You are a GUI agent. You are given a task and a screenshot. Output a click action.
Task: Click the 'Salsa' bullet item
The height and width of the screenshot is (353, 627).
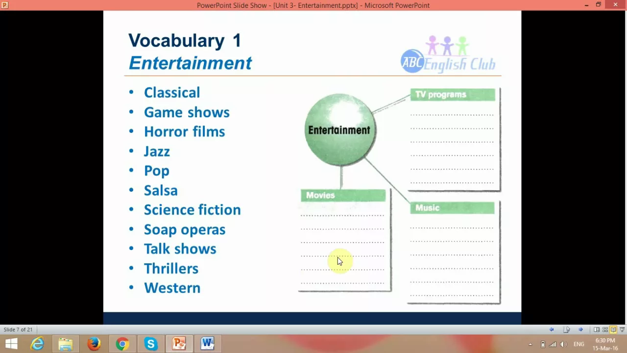[x=161, y=190]
